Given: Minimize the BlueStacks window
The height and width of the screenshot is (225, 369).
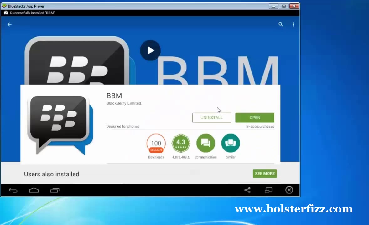Looking at the screenshot, I should tap(273, 6).
